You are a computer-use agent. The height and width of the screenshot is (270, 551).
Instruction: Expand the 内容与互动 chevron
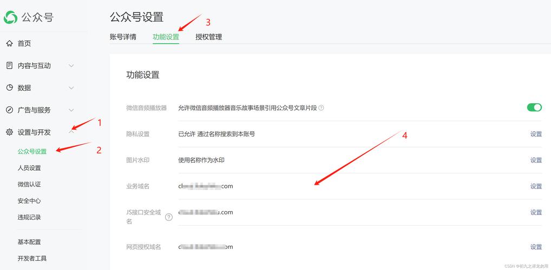pos(71,65)
